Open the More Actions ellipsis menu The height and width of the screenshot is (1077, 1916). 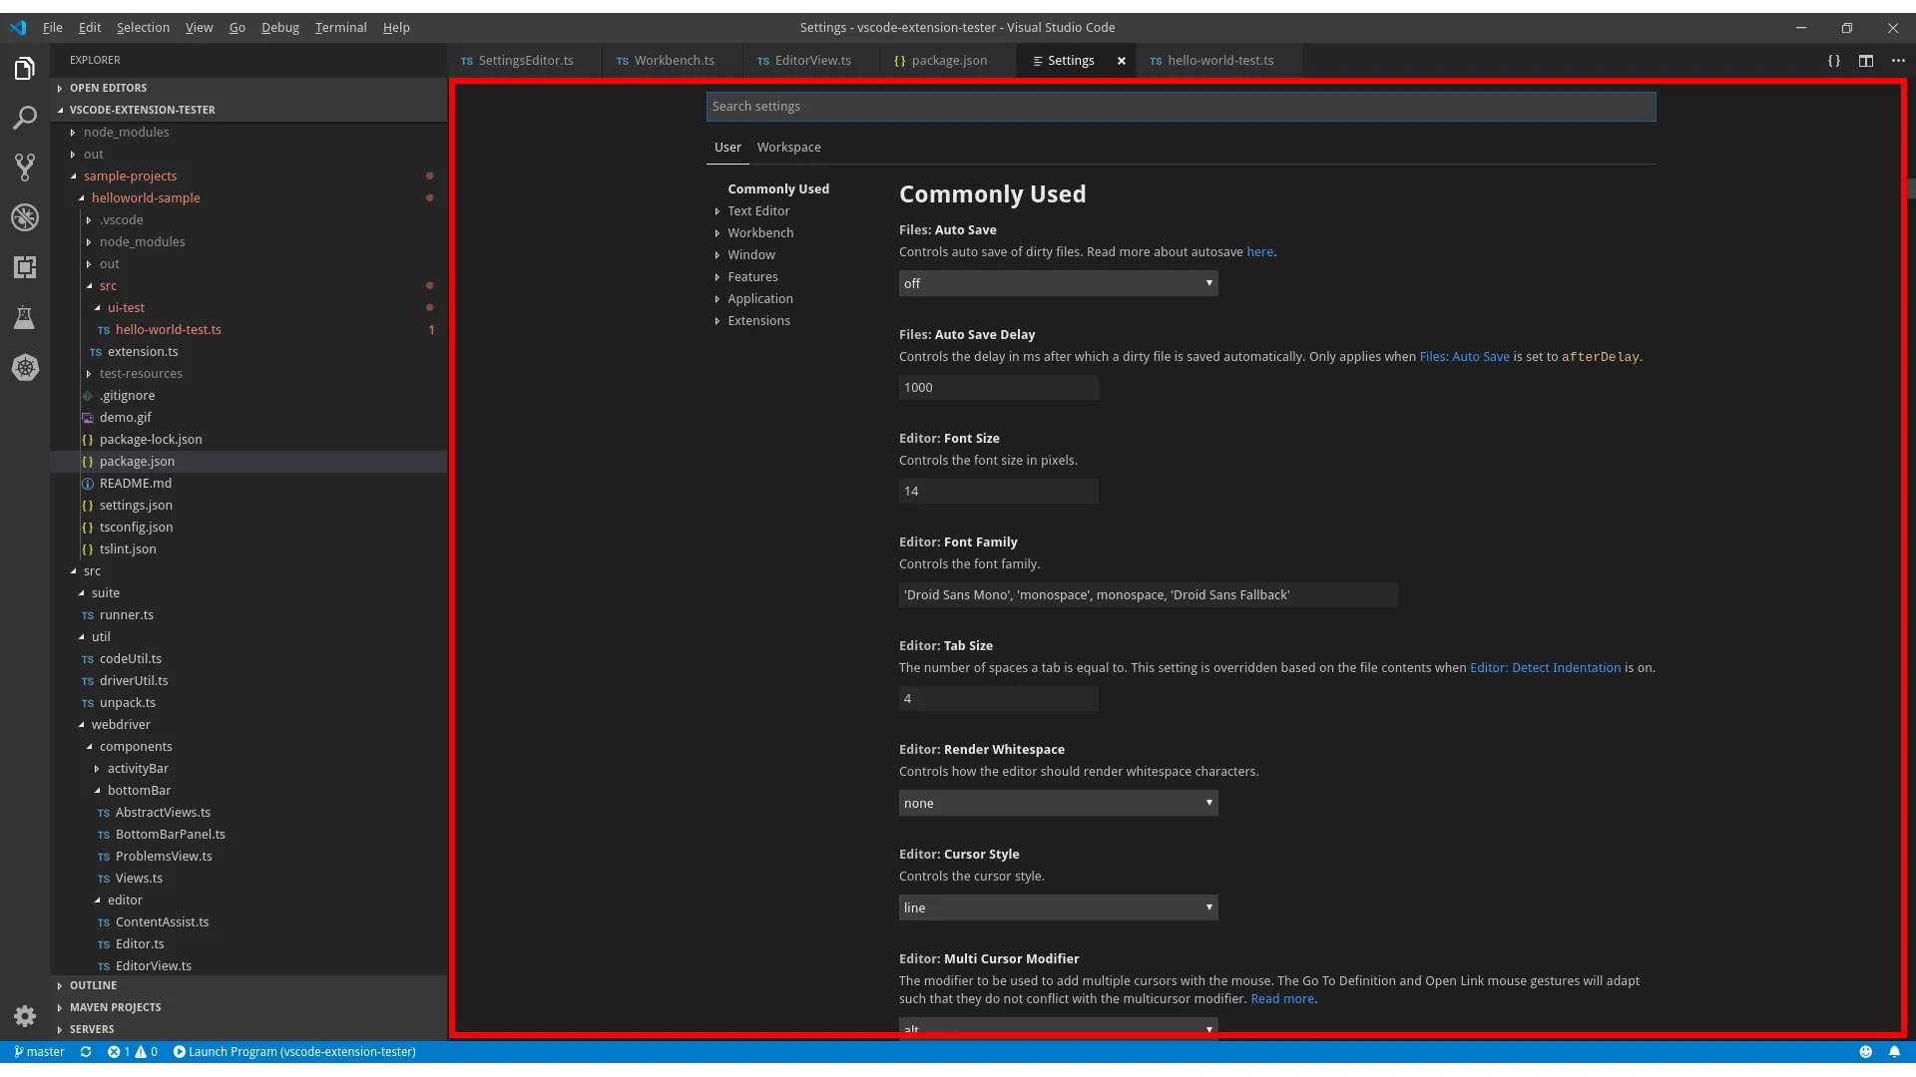pyautogui.click(x=1898, y=61)
